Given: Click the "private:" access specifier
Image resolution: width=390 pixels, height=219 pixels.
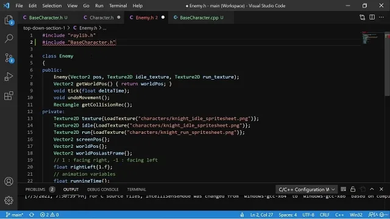Looking at the screenshot, I should [x=53, y=112].
